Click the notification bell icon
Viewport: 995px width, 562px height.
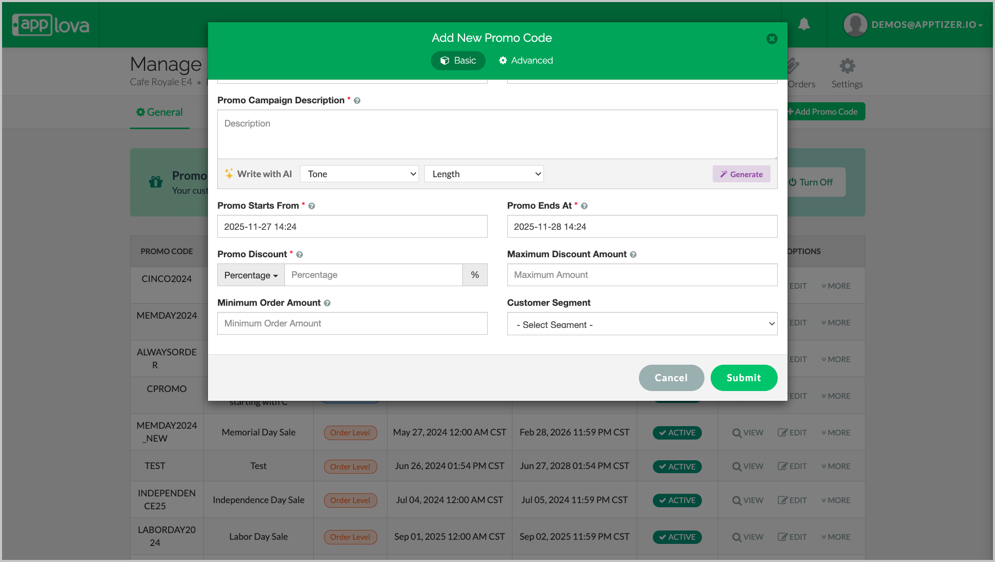coord(804,24)
